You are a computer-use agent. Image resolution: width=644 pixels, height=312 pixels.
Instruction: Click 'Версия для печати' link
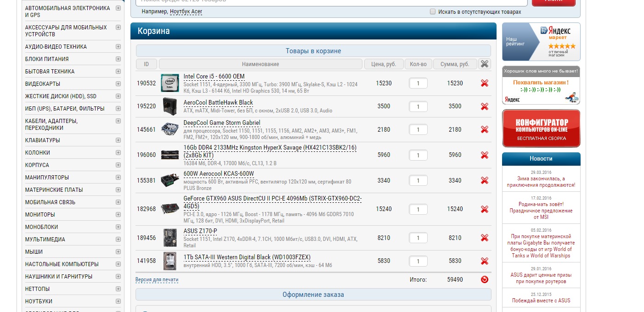pyautogui.click(x=157, y=279)
